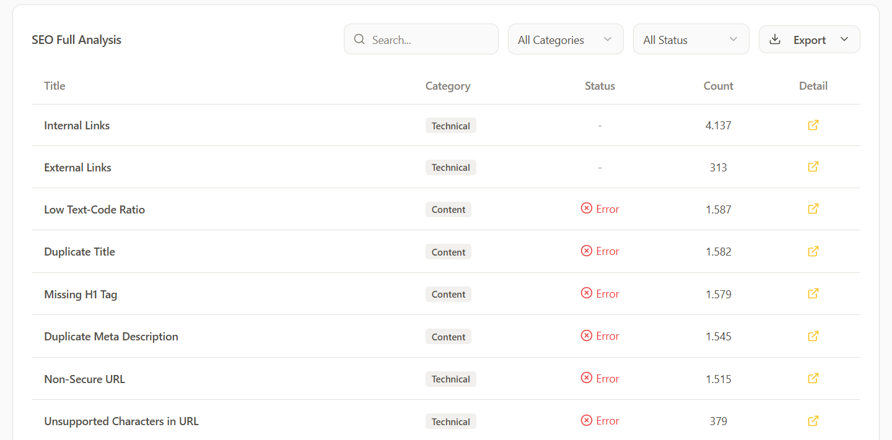The image size is (892, 440).
Task: Expand the All Categories dropdown
Action: pos(566,40)
